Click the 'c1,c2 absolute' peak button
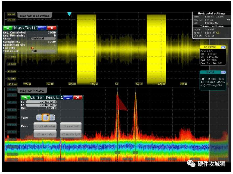Image resolution: width=233 pixels, height=174 pixels. [45, 126]
